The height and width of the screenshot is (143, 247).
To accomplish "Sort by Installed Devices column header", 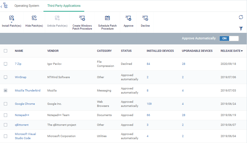I will pos(160,51).
